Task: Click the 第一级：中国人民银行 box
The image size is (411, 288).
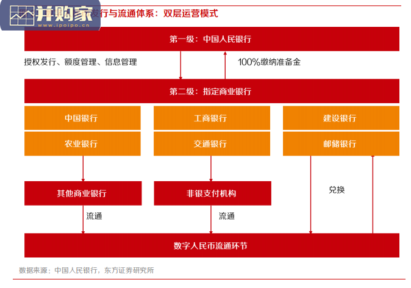Action: [212, 39]
